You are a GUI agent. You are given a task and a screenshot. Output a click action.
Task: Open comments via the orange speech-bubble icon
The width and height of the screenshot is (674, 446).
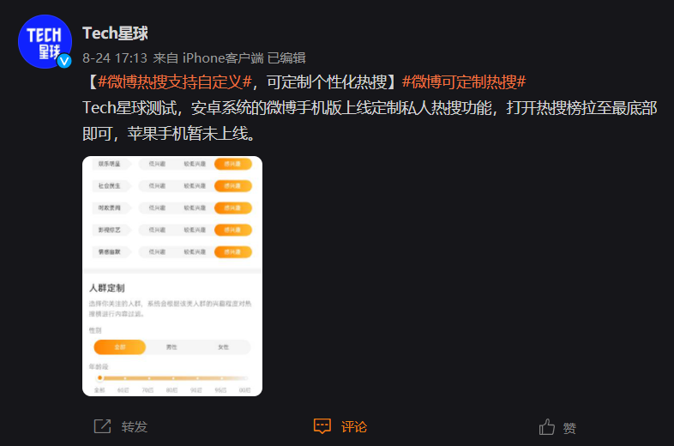pyautogui.click(x=322, y=426)
